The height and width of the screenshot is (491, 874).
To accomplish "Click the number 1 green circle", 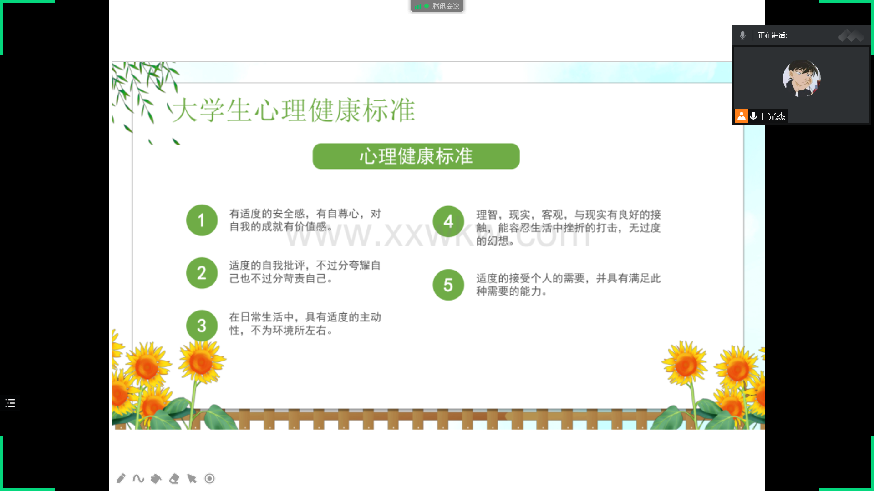I will click(202, 220).
